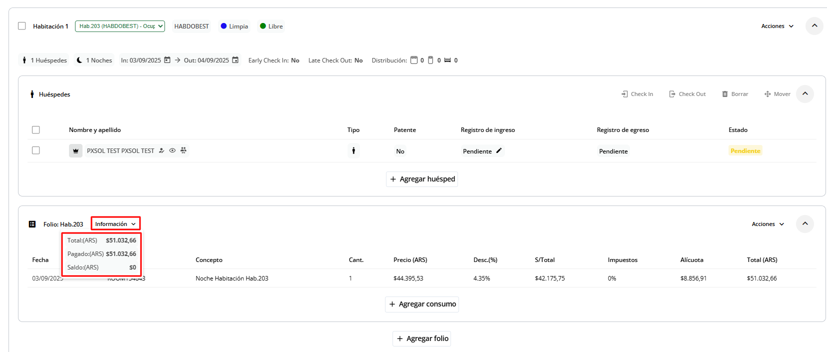827x352 pixels.
Task: Check the PXSOL TEST guest row checkbox
Action: pyautogui.click(x=36, y=150)
